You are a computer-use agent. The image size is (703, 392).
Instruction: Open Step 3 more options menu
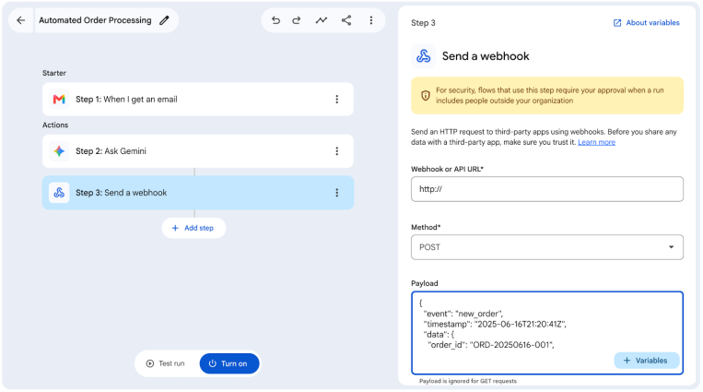(x=336, y=193)
